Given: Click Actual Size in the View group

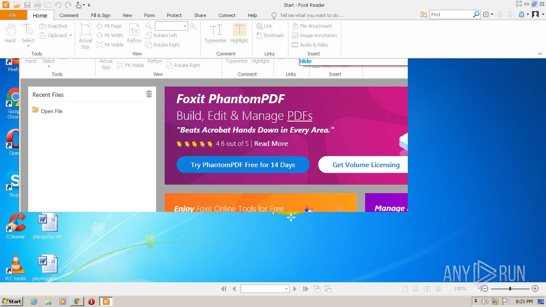Looking at the screenshot, I should [85, 36].
